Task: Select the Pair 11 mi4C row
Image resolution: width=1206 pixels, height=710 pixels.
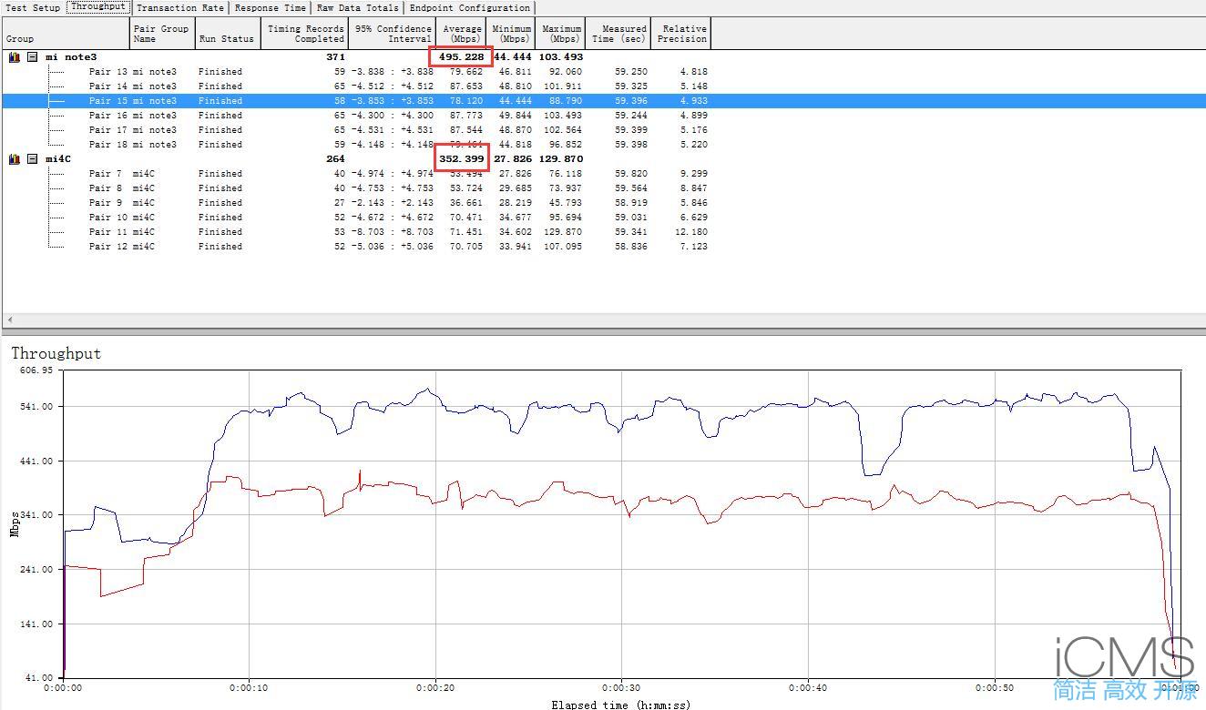Action: point(603,232)
